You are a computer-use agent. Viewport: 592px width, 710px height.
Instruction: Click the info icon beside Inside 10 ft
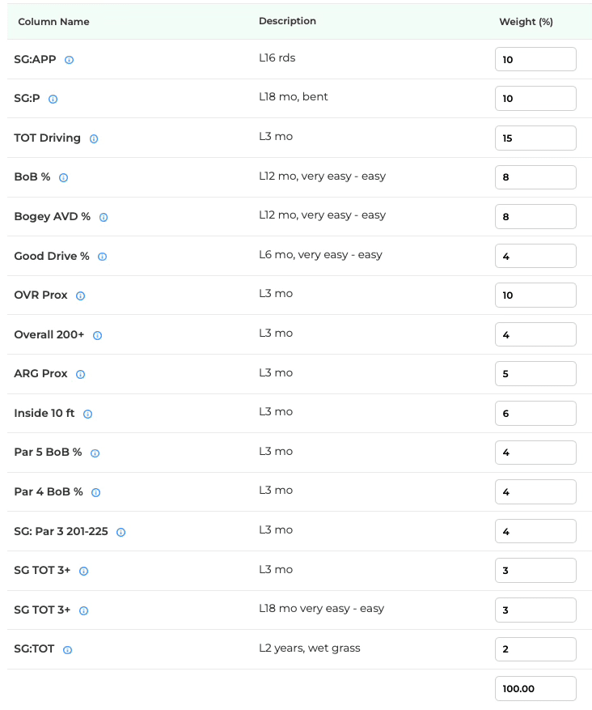[87, 414]
